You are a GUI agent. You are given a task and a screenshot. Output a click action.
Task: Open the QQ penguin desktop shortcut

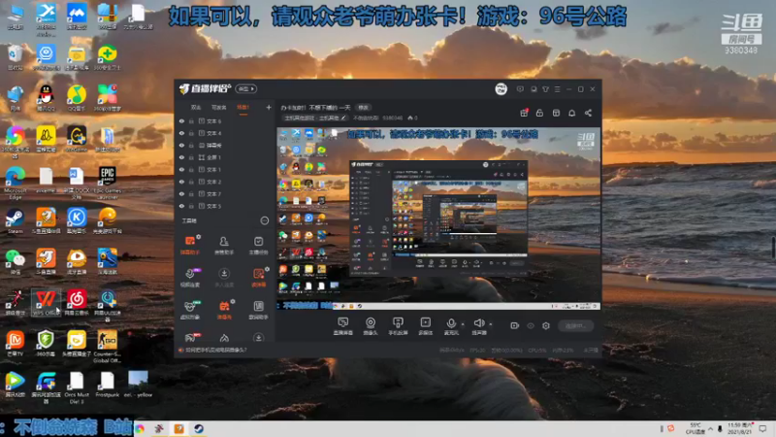pos(46,97)
